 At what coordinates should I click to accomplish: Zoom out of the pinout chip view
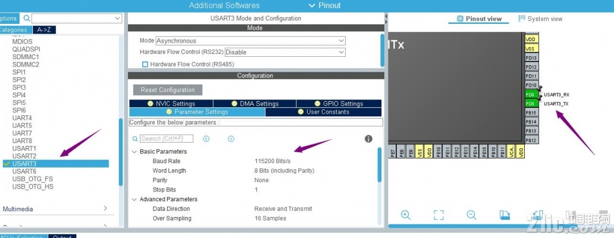point(471,215)
